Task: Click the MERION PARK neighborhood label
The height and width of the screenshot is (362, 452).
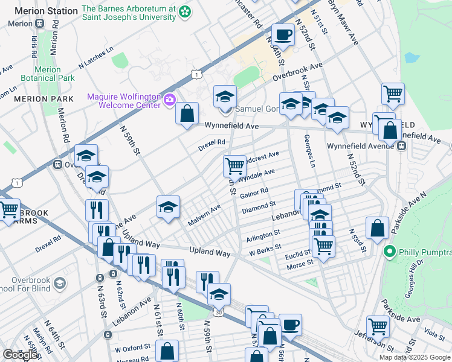Action: (x=44, y=99)
